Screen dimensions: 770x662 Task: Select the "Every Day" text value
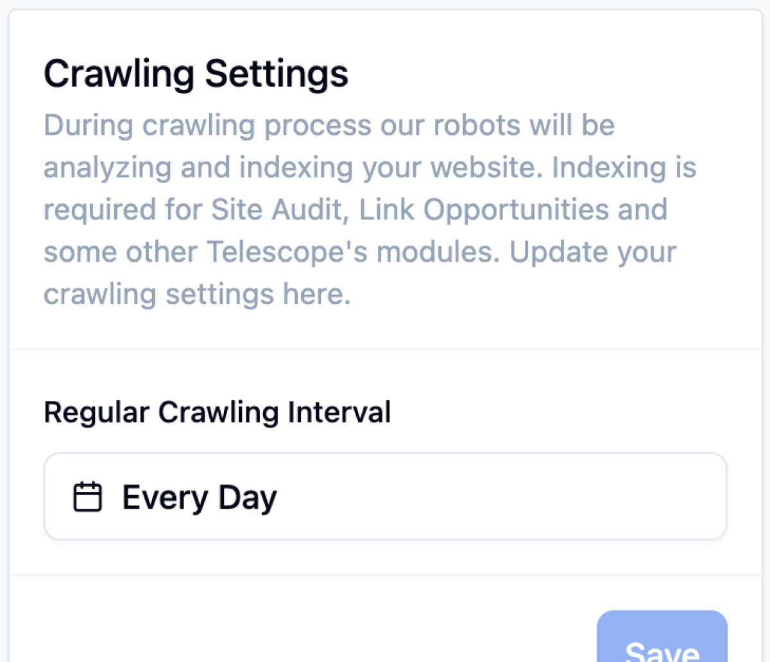(200, 498)
